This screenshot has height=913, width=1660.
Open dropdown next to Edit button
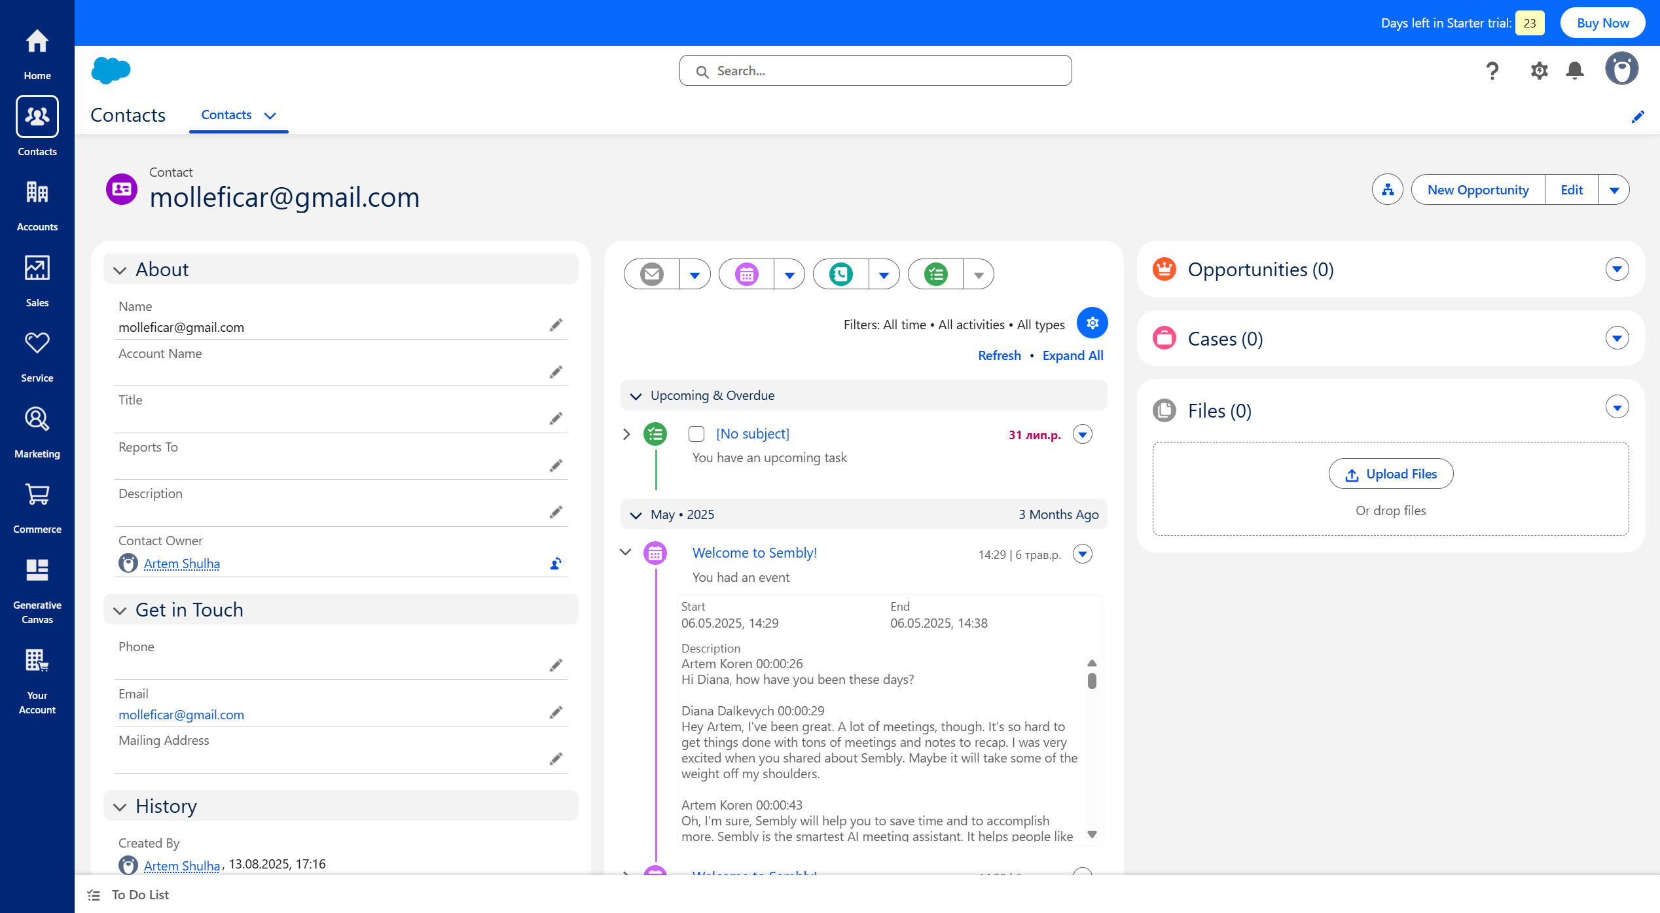(x=1614, y=190)
